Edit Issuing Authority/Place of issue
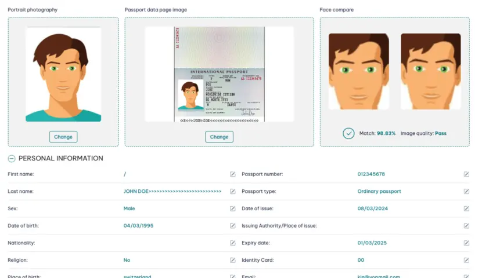The height and width of the screenshot is (278, 482). (x=466, y=226)
